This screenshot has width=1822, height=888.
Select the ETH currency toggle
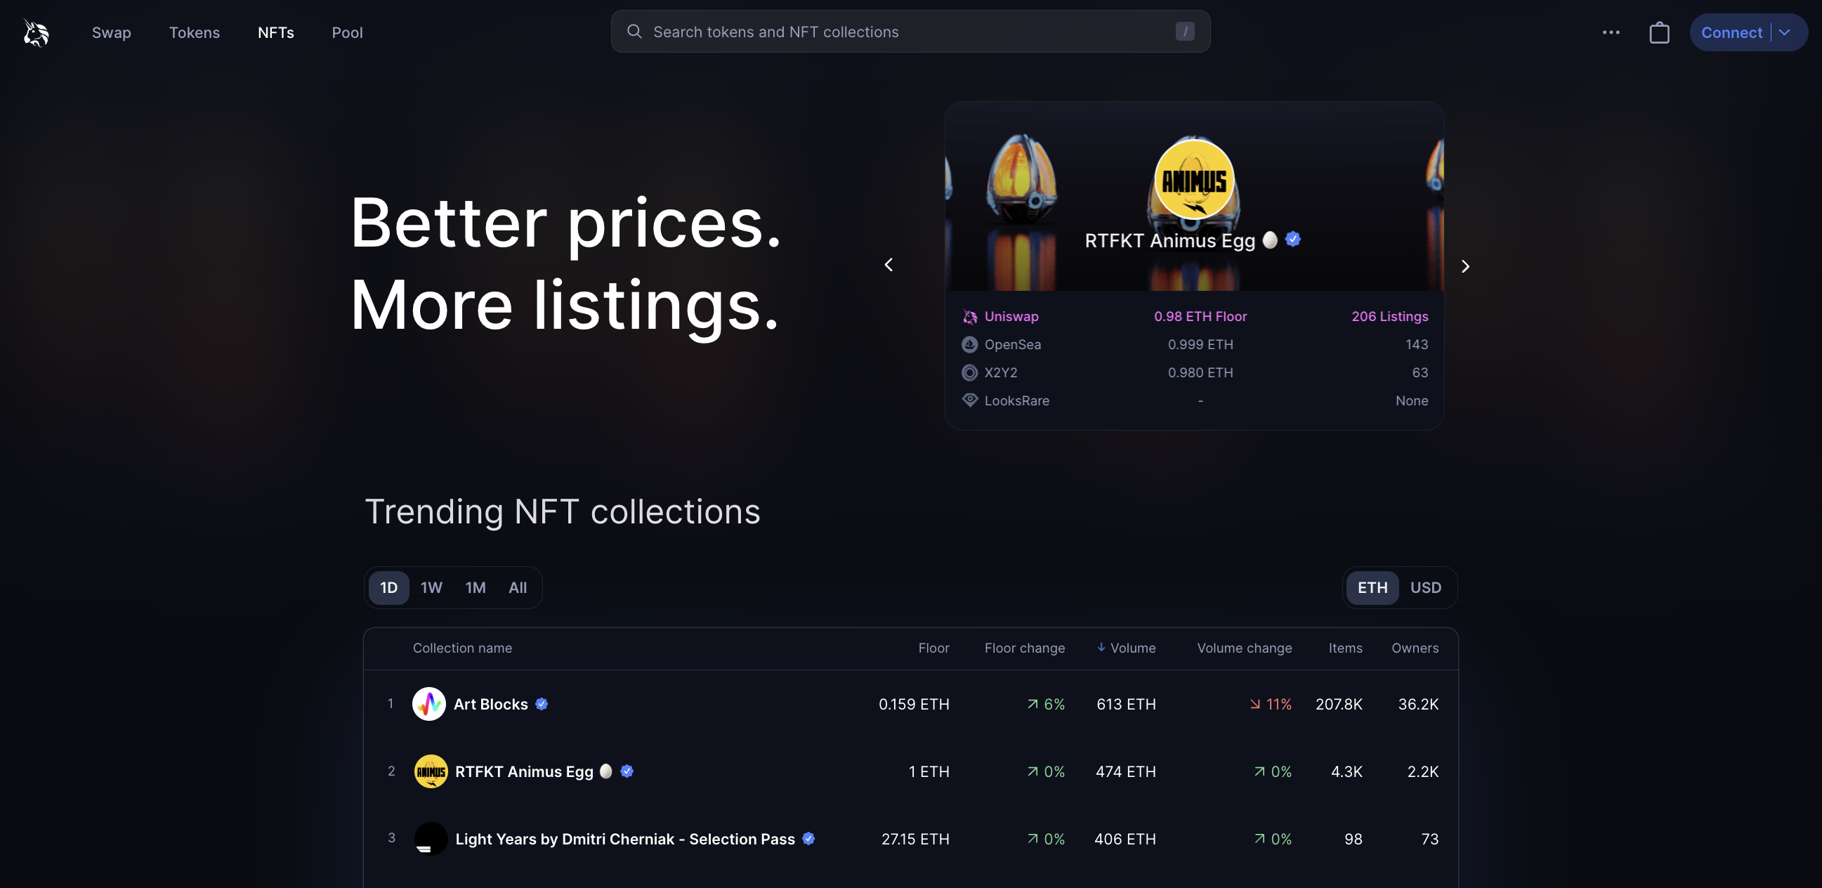(1372, 587)
